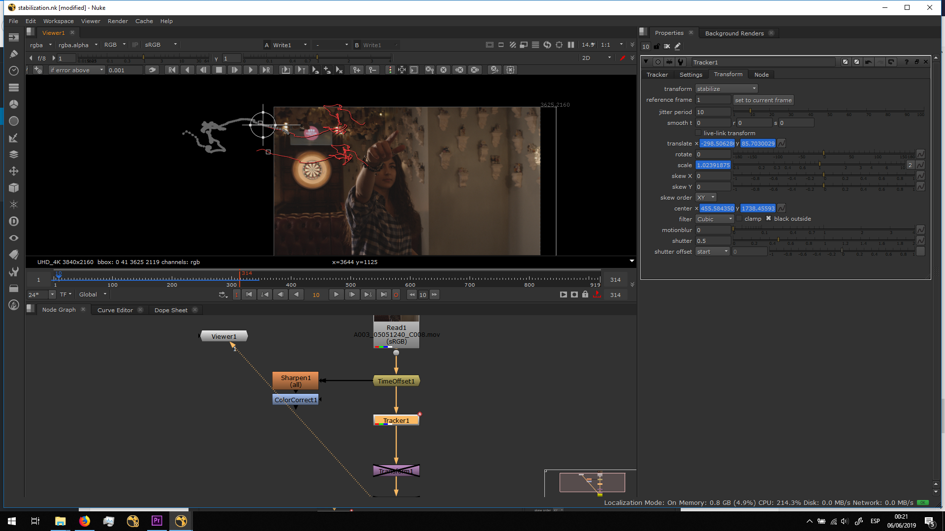The width and height of the screenshot is (945, 531).
Task: Open the 3D nodes cube icon
Action: click(14, 188)
